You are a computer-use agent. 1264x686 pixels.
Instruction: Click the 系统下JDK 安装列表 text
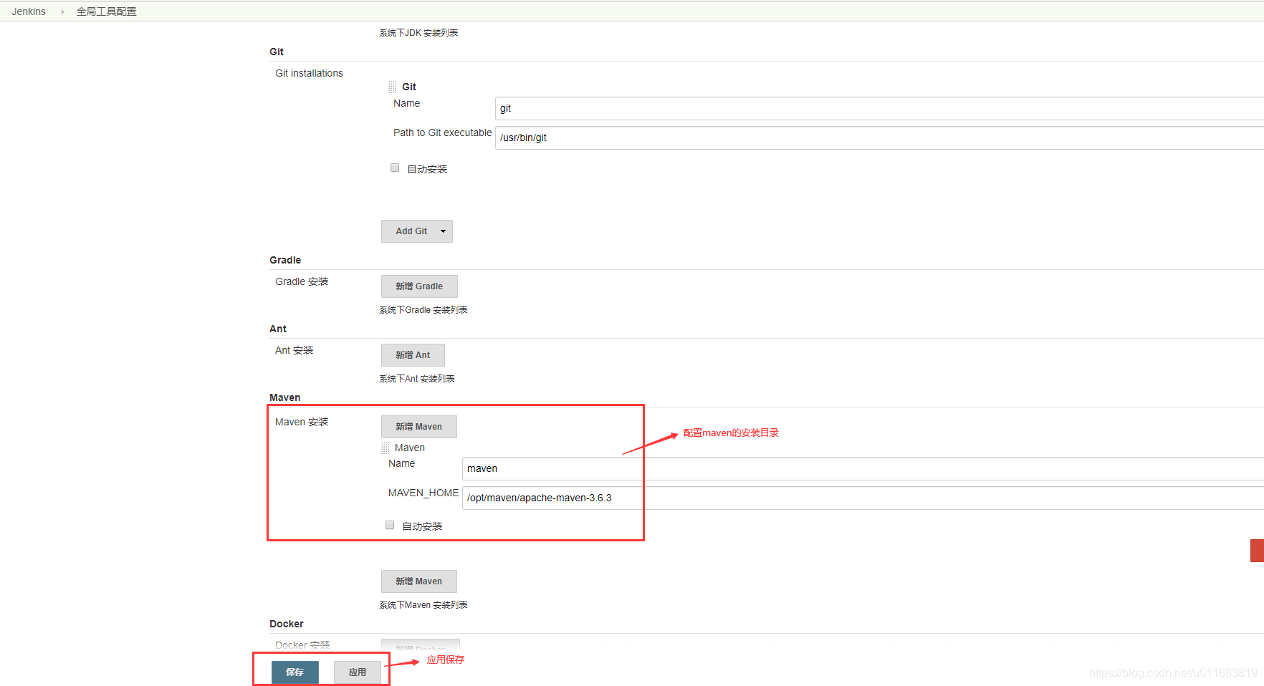(418, 33)
